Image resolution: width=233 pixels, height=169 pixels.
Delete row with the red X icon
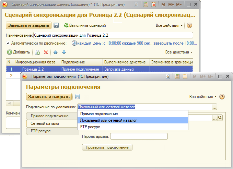tap(46, 52)
